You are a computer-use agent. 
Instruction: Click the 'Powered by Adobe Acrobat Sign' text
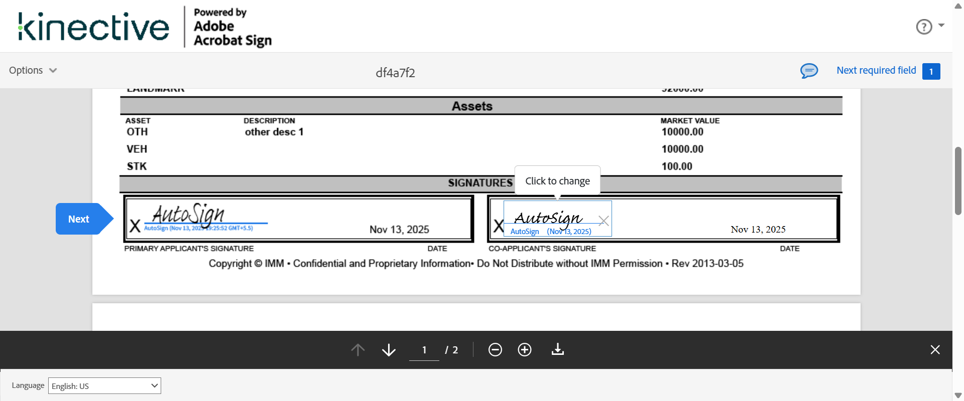(232, 27)
